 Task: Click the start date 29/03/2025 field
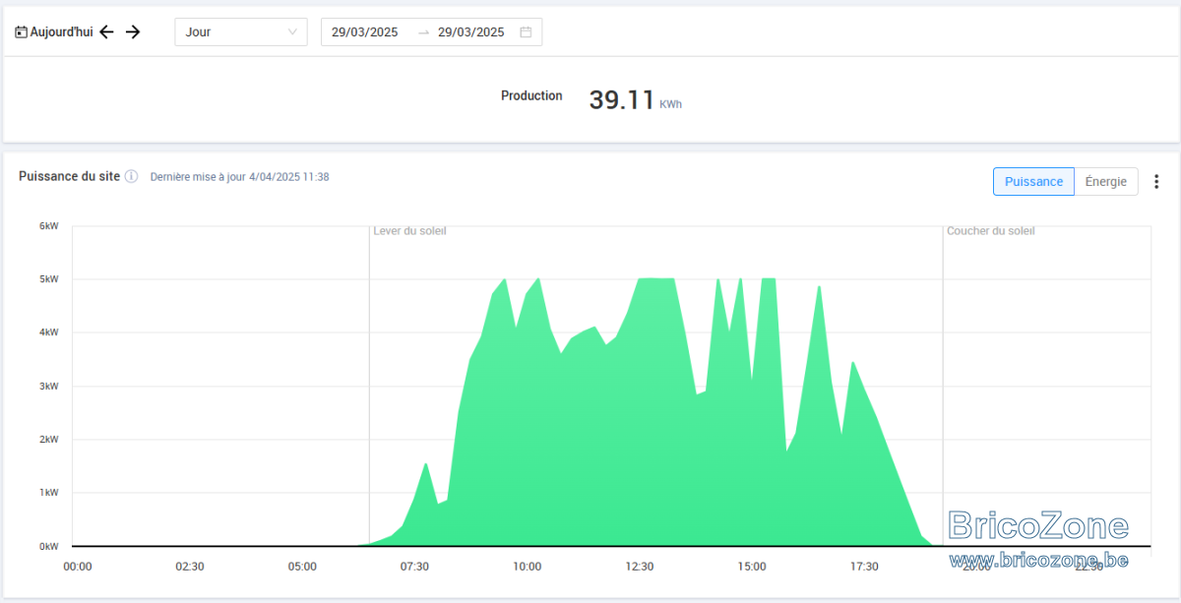365,31
